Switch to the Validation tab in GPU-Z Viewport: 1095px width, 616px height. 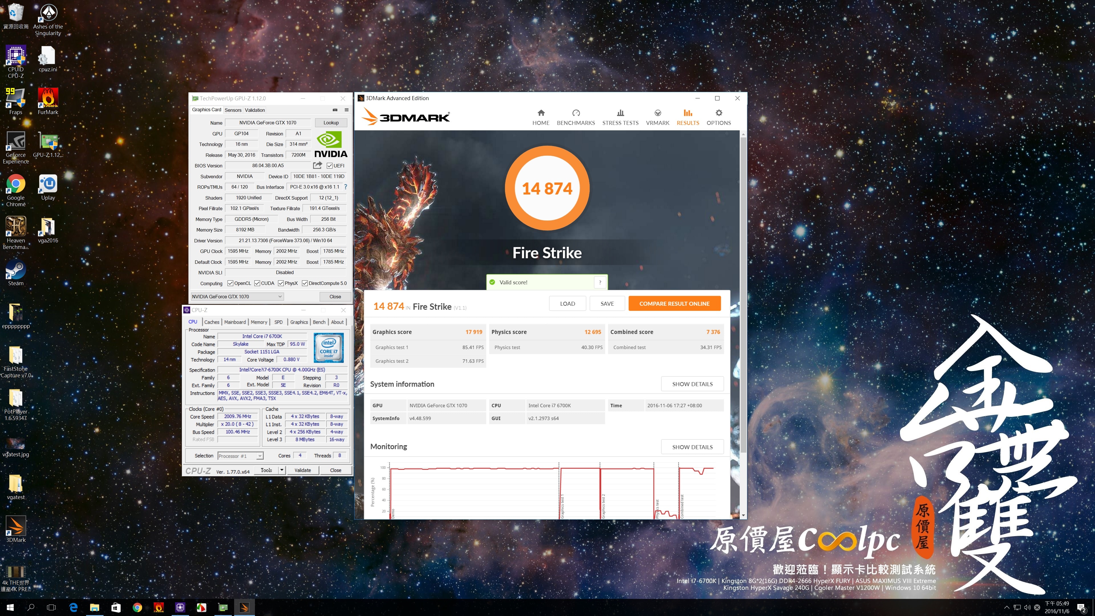[255, 110]
